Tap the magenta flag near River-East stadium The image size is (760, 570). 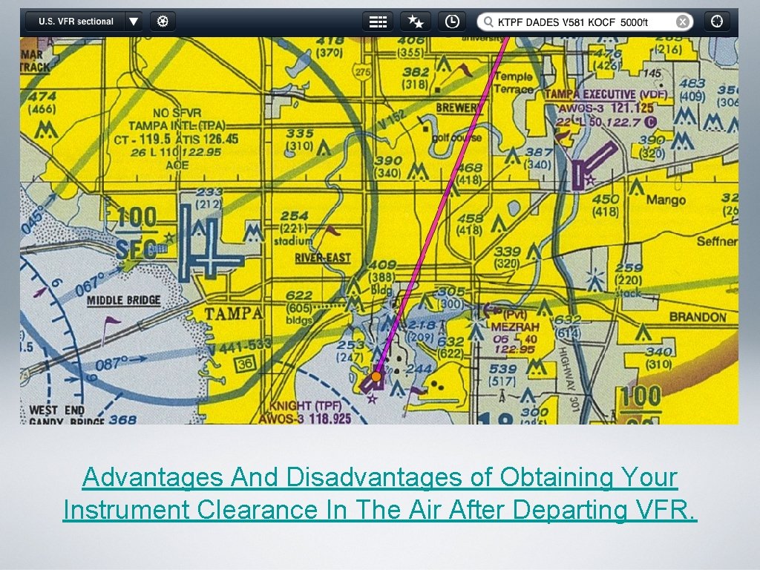point(332,230)
